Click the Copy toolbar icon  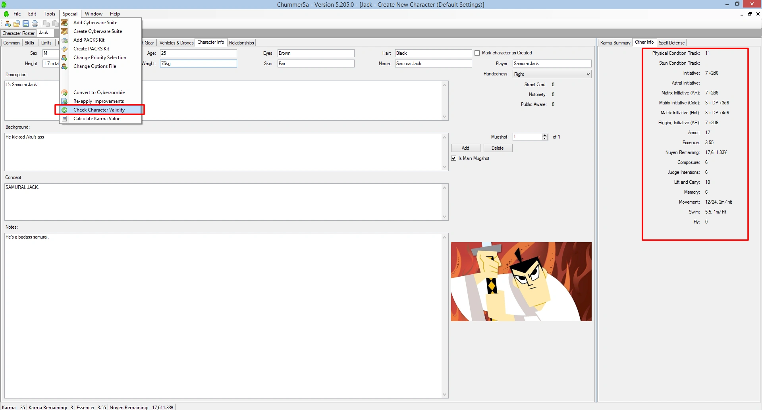point(46,23)
